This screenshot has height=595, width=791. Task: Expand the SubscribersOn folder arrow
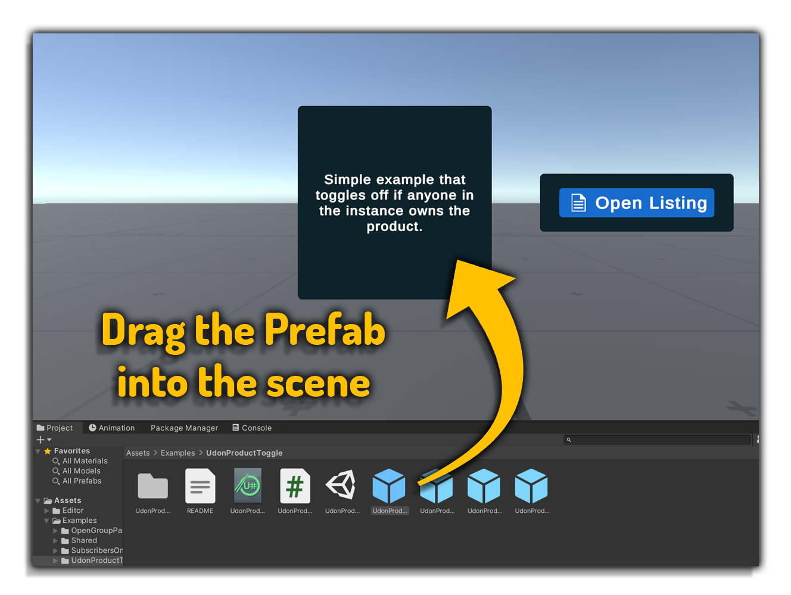(x=55, y=551)
